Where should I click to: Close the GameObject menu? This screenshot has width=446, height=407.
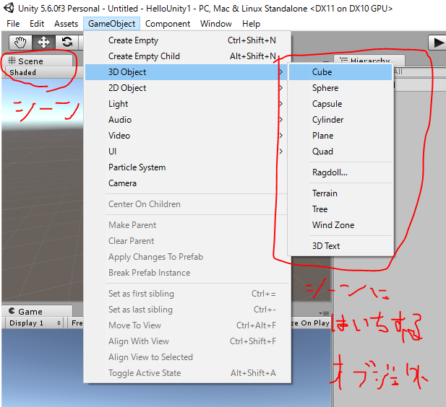[x=111, y=24]
